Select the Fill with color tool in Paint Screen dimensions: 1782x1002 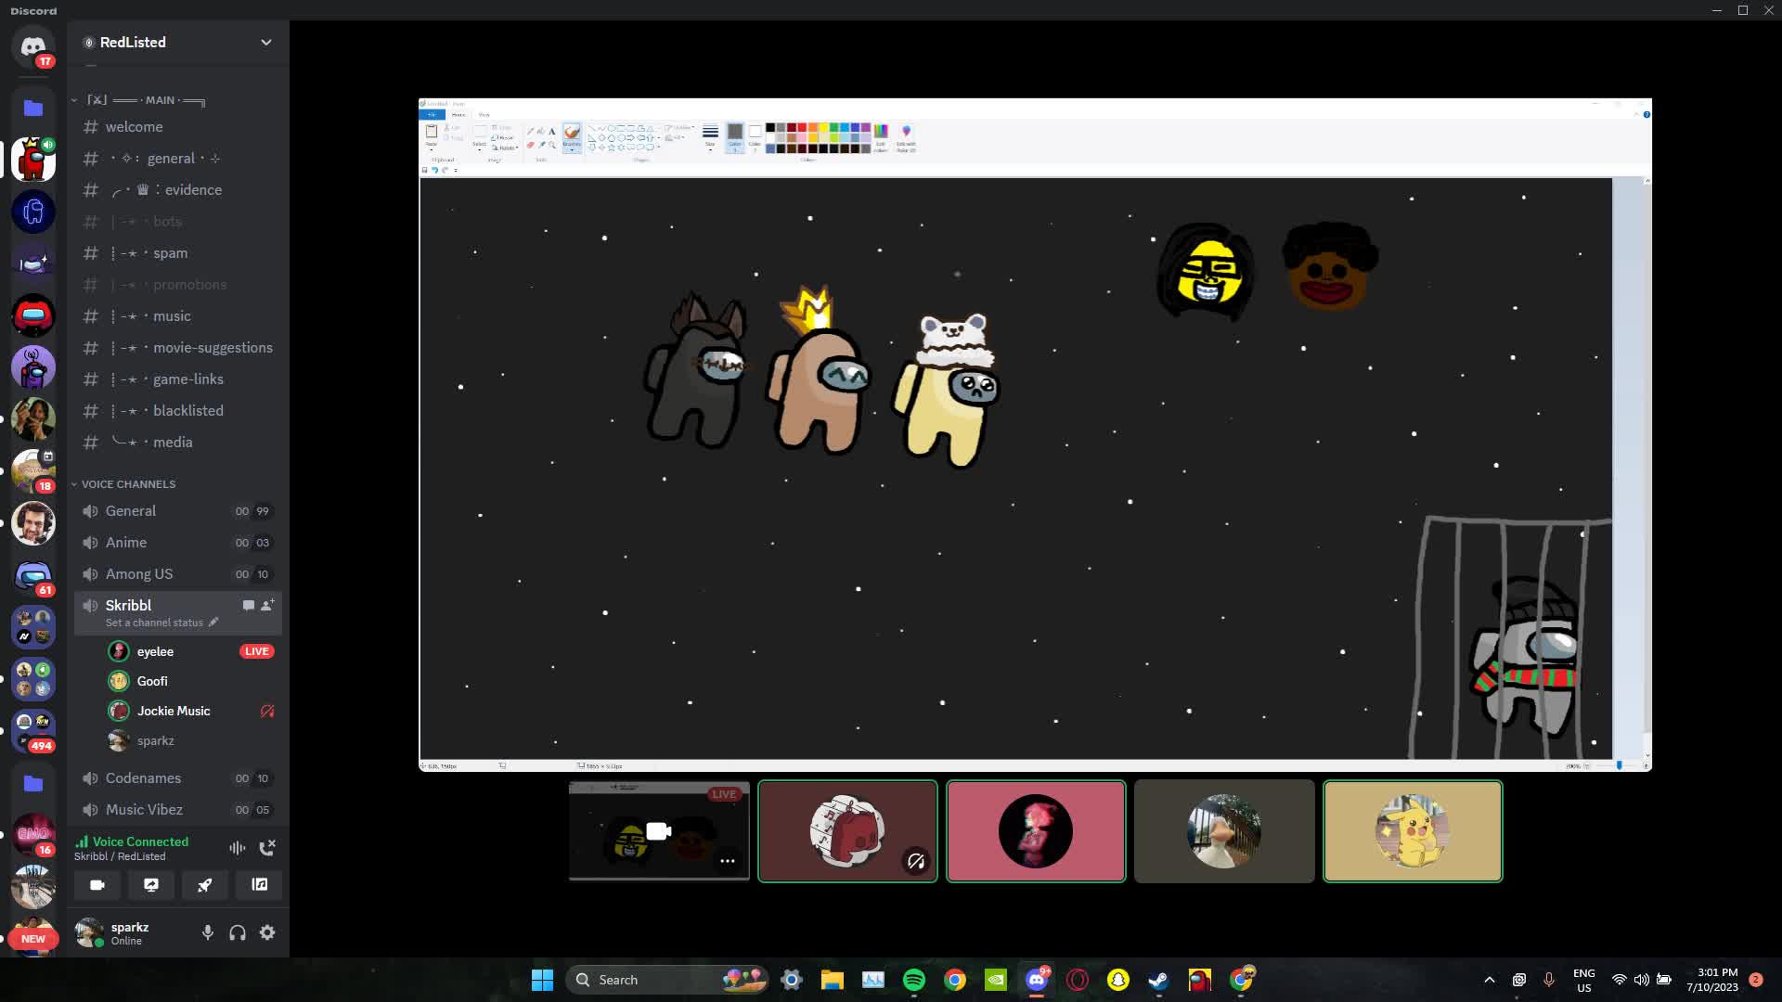[x=540, y=129]
